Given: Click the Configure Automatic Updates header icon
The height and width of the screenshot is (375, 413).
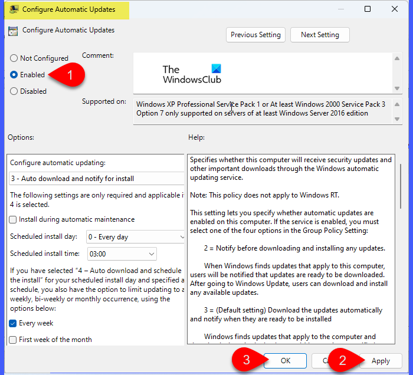Looking at the screenshot, I should pos(13,31).
